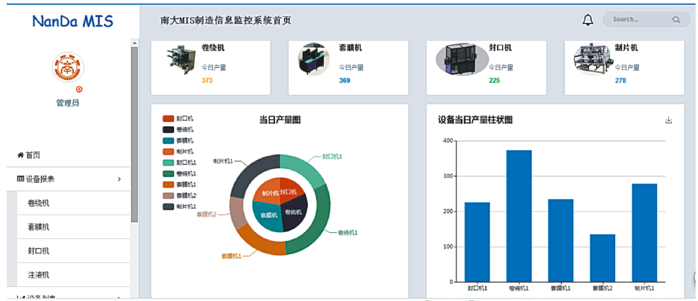
Task: Open the 套膜机 sidebar menu item
Action: coord(39,227)
